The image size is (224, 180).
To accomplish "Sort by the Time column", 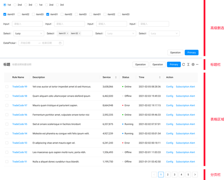I will (160, 77).
